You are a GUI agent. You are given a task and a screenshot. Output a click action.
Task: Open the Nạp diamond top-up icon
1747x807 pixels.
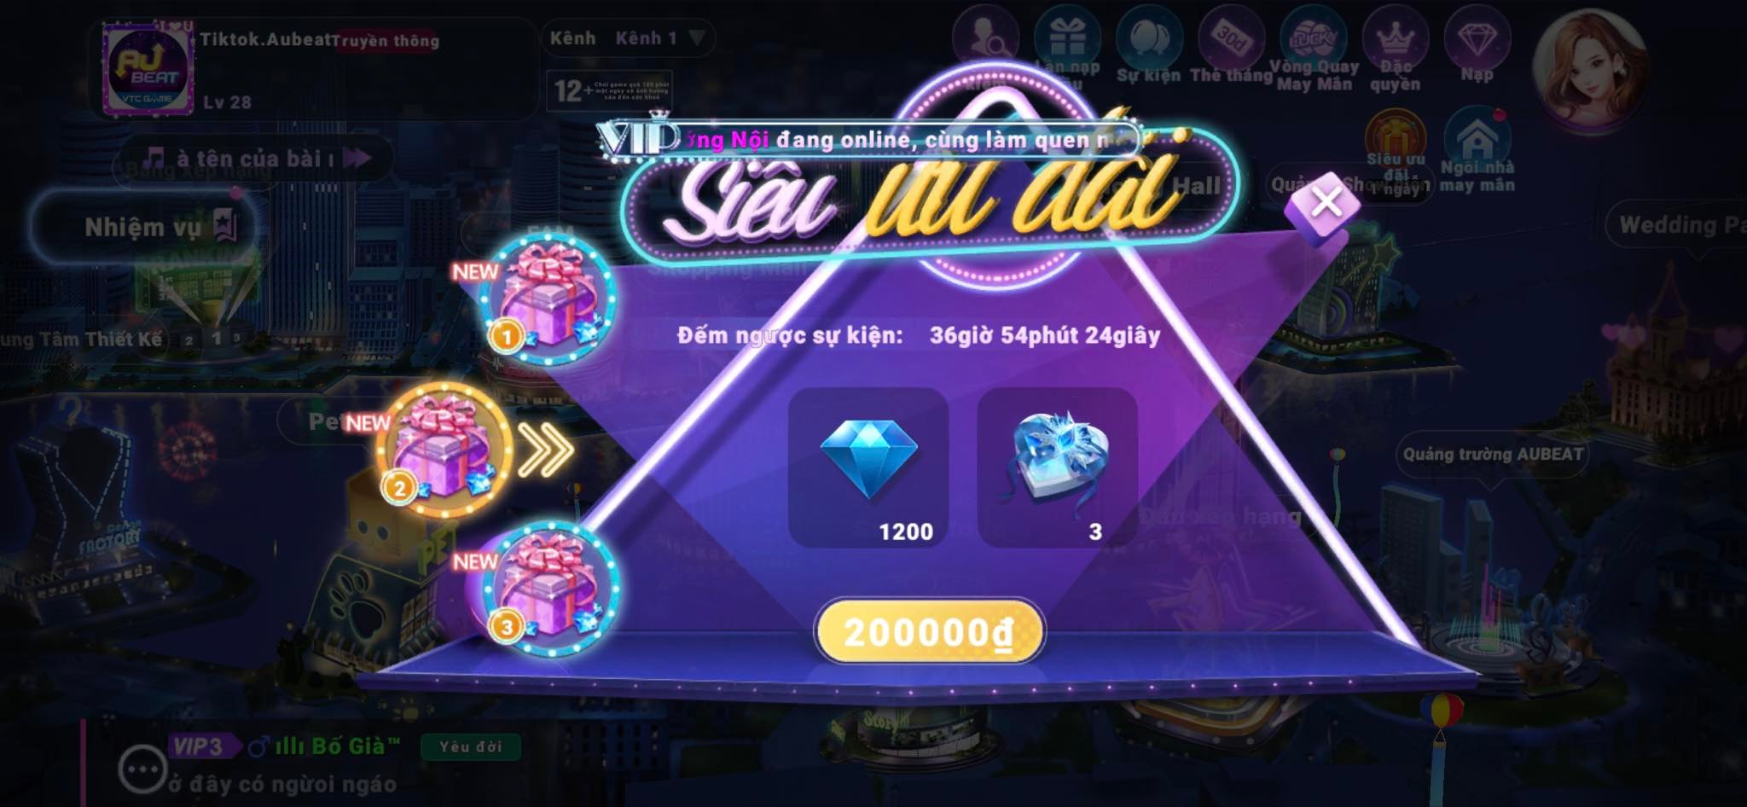pos(1477,46)
